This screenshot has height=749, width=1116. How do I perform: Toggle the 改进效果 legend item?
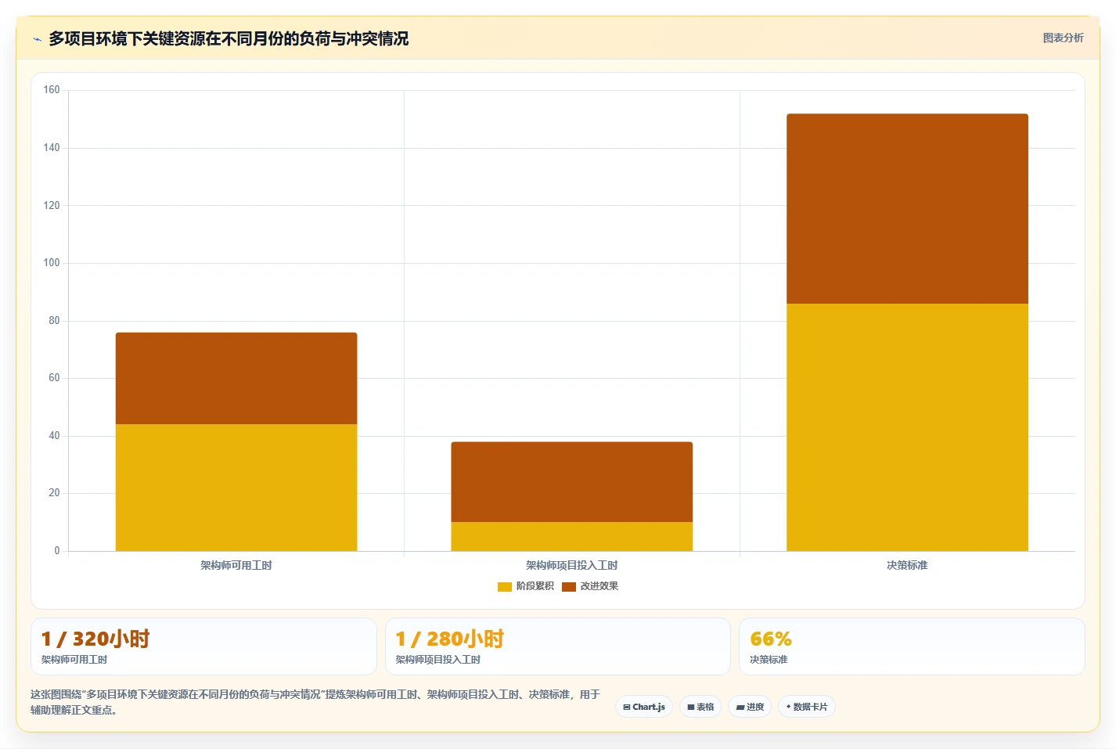[x=590, y=586]
